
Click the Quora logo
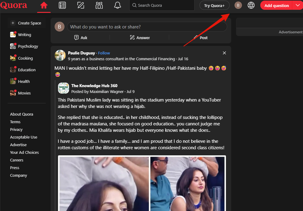[14, 5]
